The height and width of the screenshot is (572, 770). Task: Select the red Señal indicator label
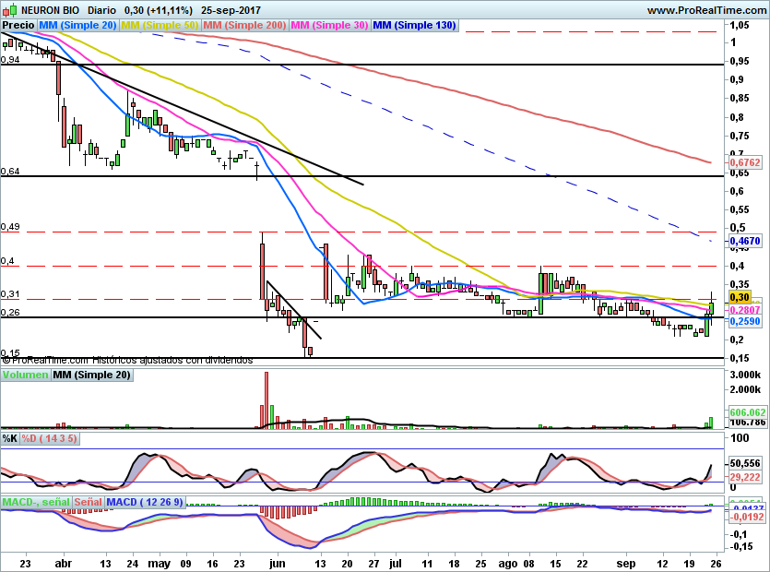pos(89,502)
